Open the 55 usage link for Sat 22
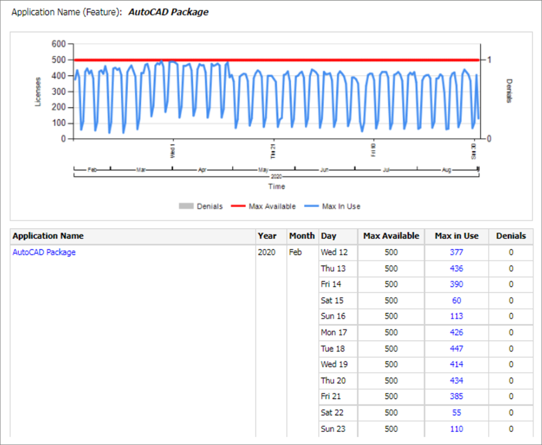542x445 pixels. 456,413
